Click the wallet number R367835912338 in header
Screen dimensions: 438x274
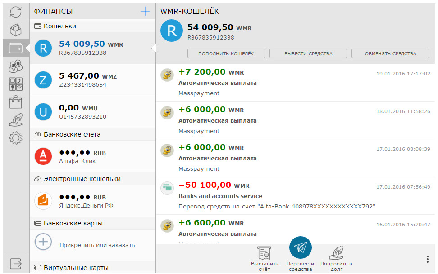pos(210,38)
